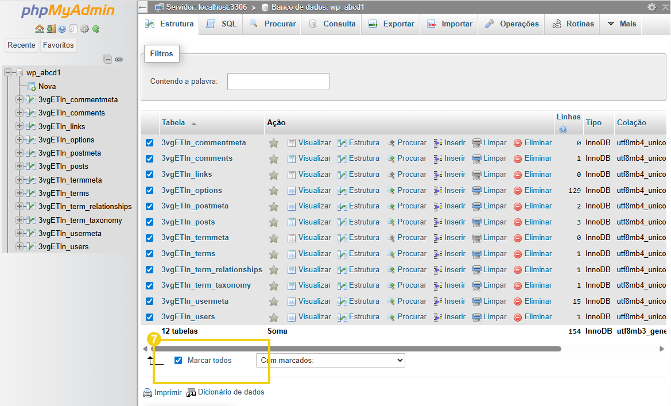Uncheck the 3vgETIn_commentmeta row checkbox
Screen dimensions: 671x406
pos(150,142)
